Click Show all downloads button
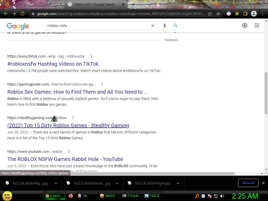 (248, 183)
